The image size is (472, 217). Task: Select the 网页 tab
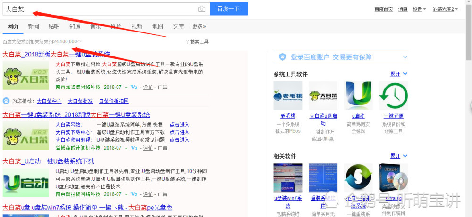(x=13, y=26)
